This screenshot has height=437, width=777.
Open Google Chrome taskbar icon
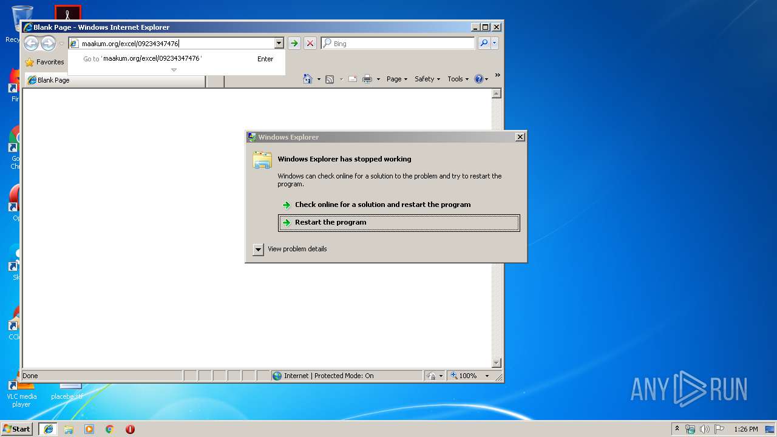[110, 429]
